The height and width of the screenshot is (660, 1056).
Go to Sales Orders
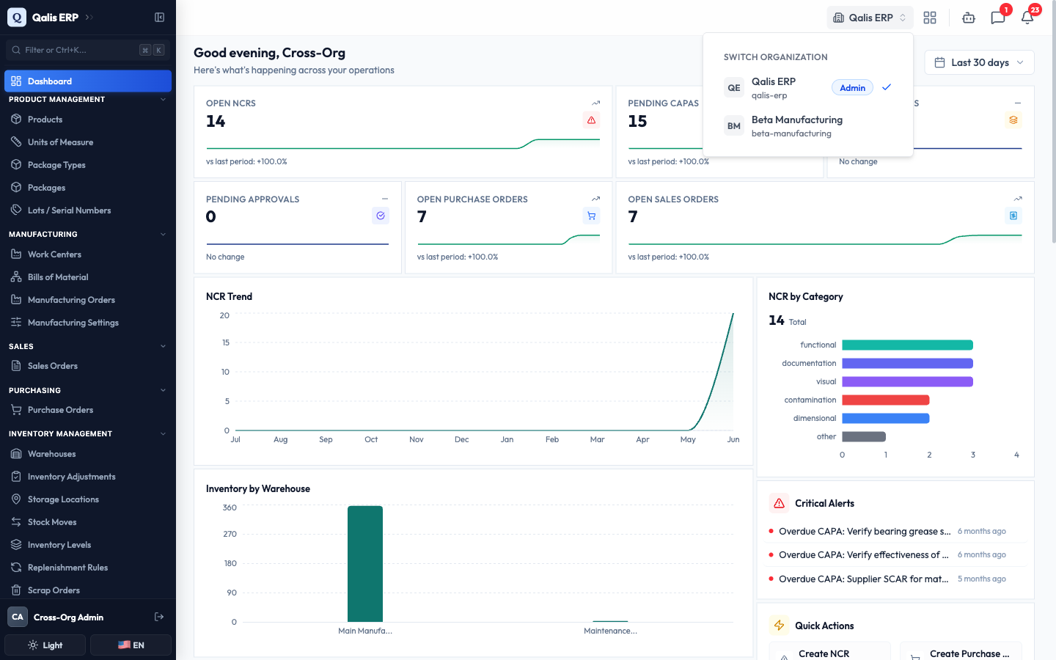tap(88, 366)
